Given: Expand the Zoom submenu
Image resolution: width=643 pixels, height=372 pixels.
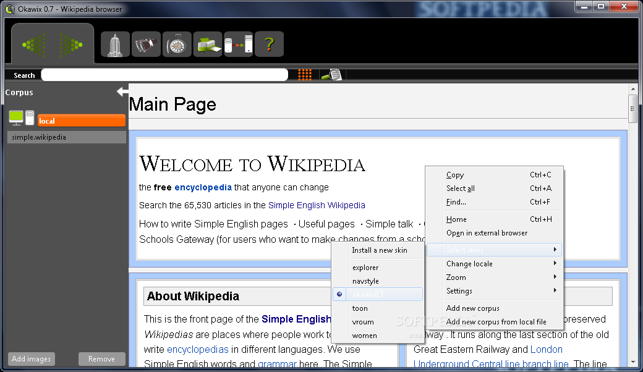Looking at the screenshot, I should point(494,277).
